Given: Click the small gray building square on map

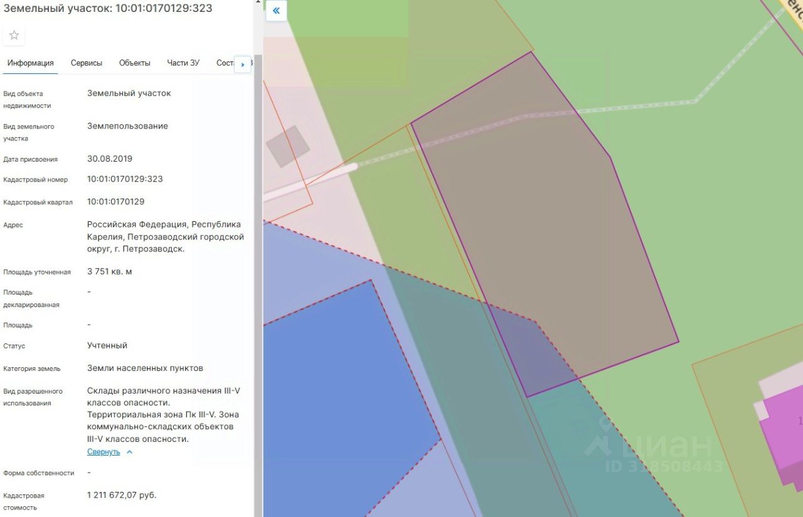Looking at the screenshot, I should pos(288,146).
